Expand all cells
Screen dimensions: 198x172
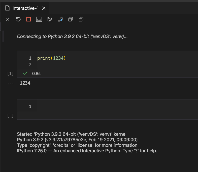(71, 19)
